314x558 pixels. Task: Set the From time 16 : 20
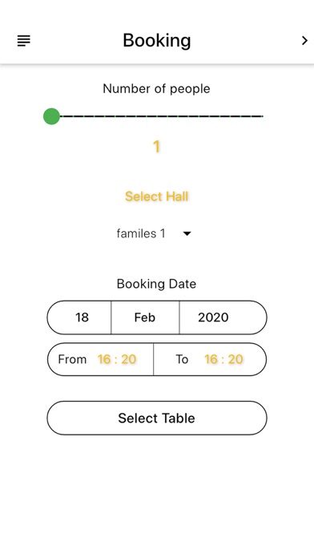[117, 359]
